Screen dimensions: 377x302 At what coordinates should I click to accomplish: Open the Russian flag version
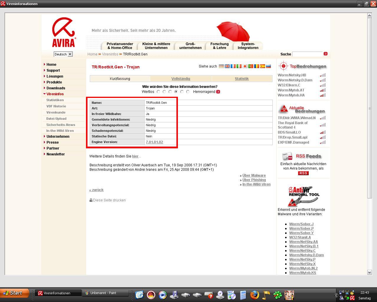click(268, 66)
